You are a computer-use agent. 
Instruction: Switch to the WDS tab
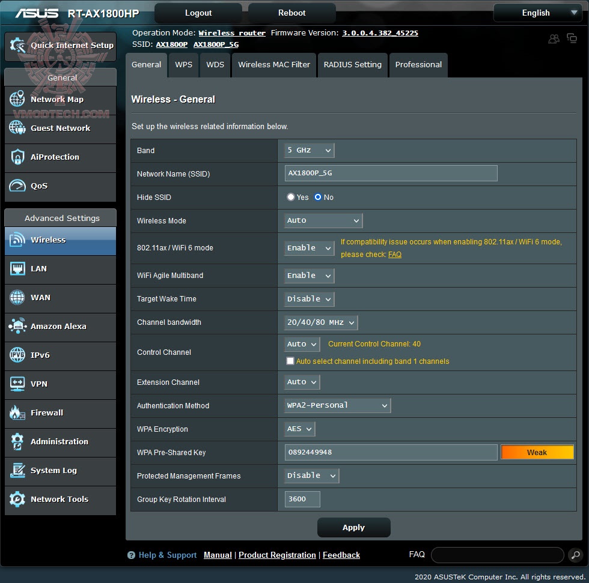click(215, 65)
